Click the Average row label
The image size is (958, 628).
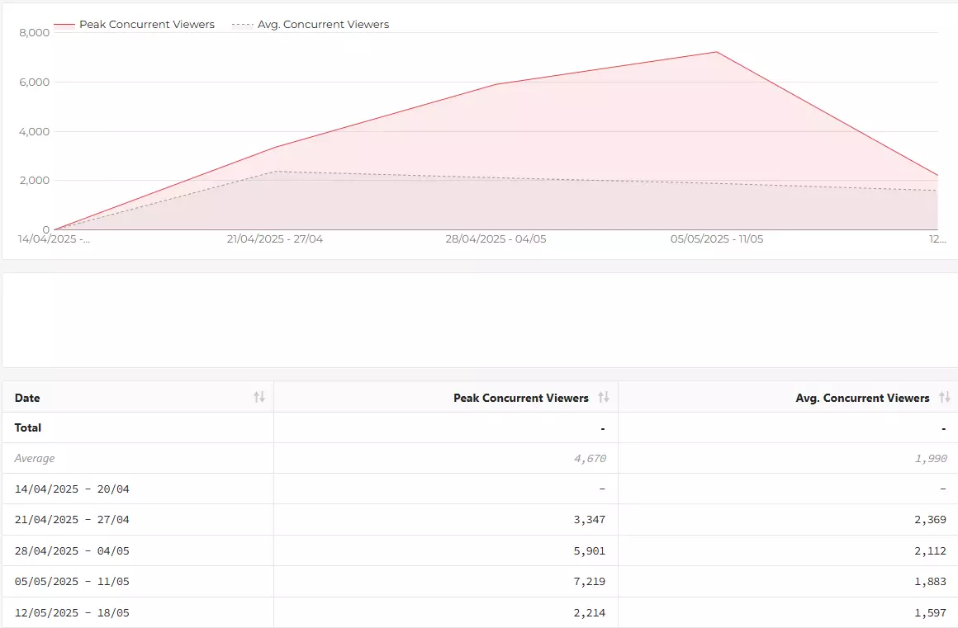click(35, 458)
